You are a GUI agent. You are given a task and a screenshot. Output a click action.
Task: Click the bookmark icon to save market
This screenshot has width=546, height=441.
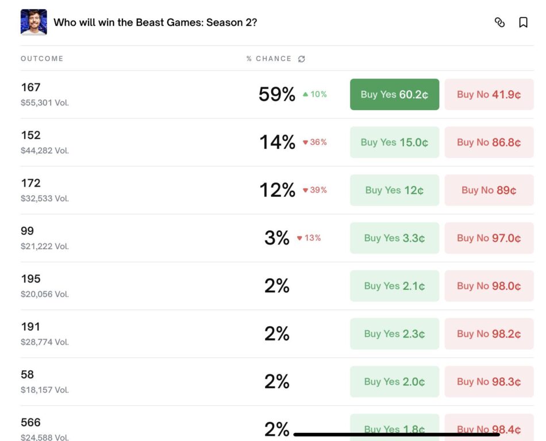click(525, 22)
